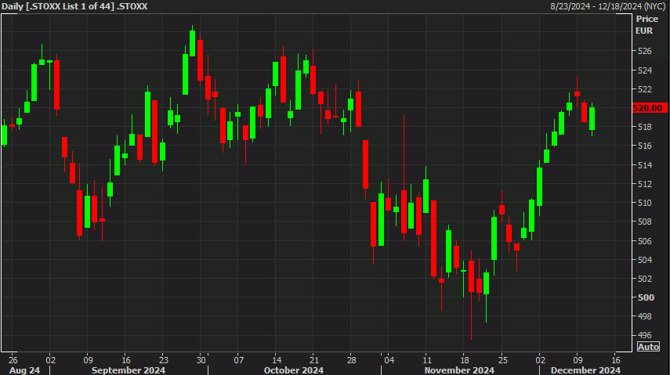Click the 522 price axis value
This screenshot has width=670, height=375.
(644, 89)
